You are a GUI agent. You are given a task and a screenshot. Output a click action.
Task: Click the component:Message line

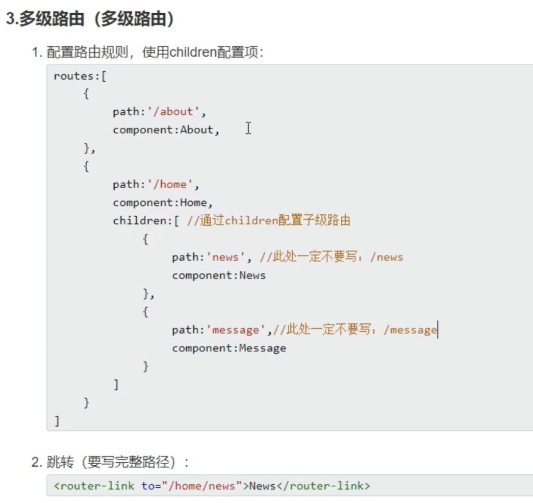229,348
